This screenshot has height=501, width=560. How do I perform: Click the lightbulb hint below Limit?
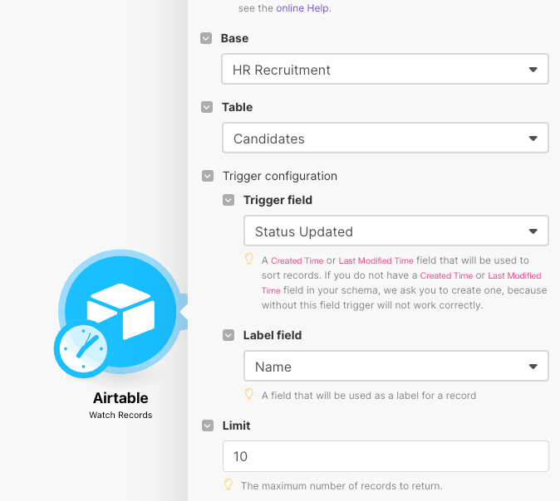tap(228, 484)
